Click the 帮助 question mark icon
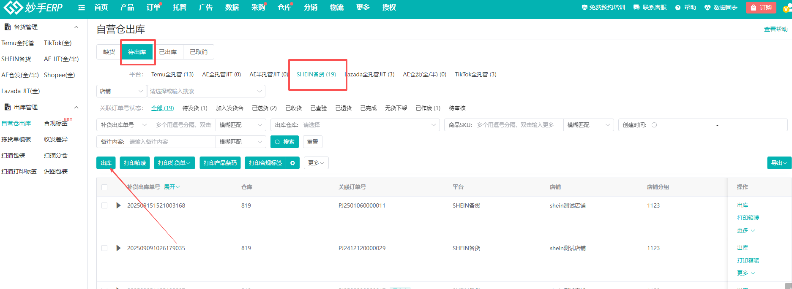792x289 pixels. [678, 8]
